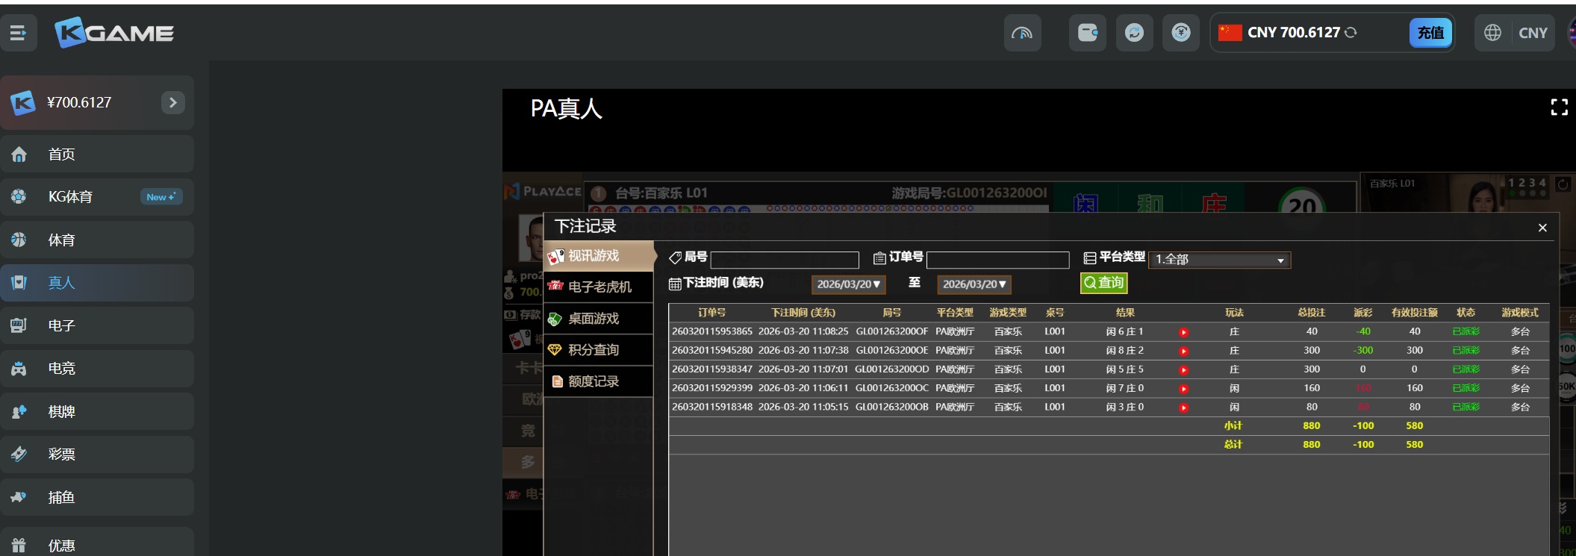1576x556 pixels.
Task: Click the hamburger menu icon
Action: (19, 33)
